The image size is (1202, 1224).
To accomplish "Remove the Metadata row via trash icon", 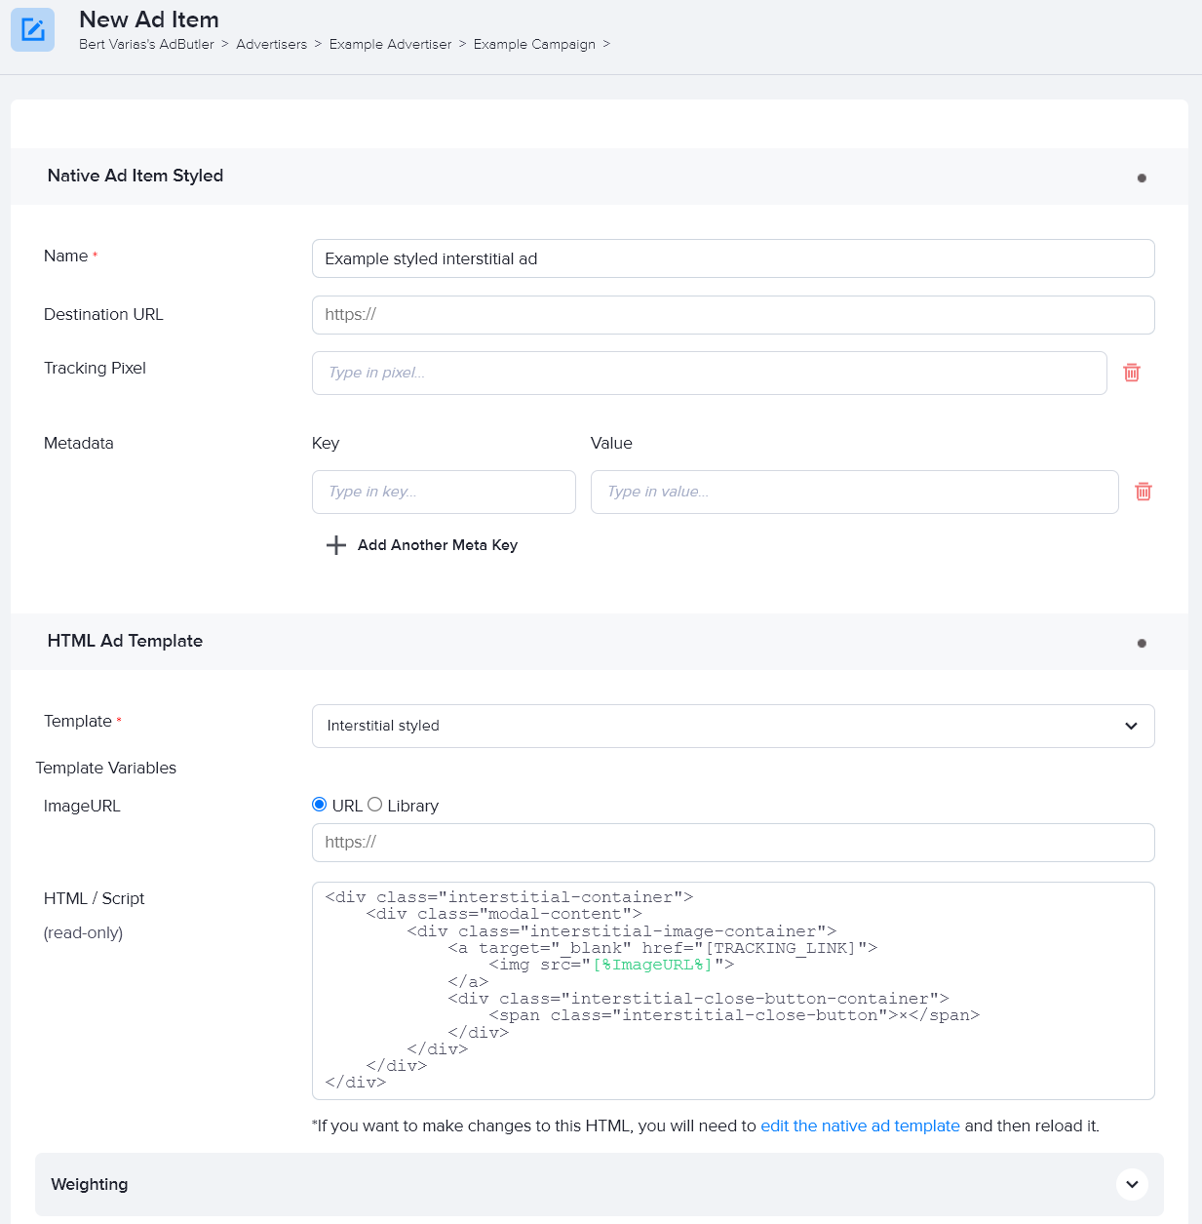I will pos(1143,492).
